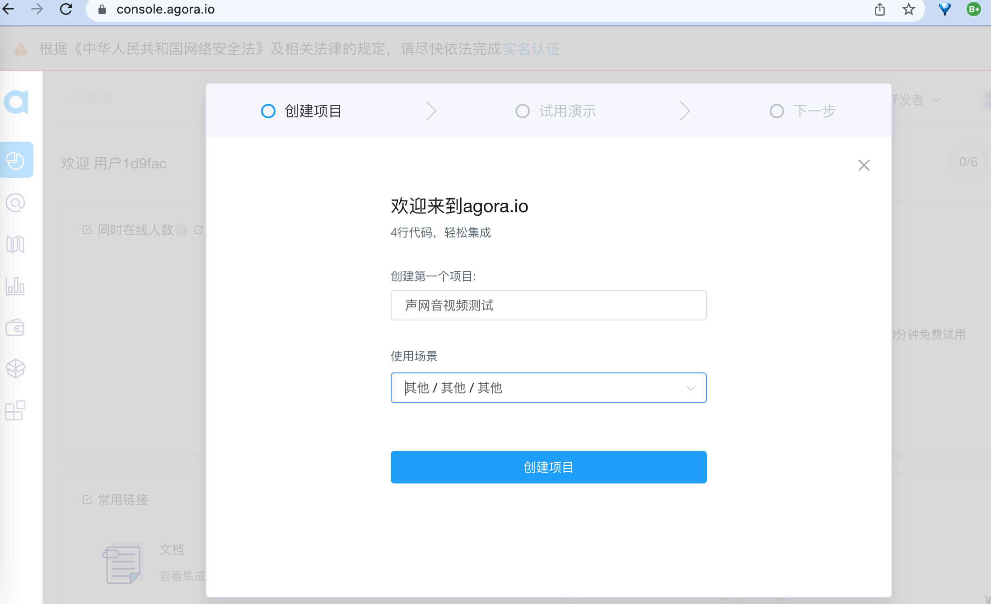This screenshot has width=991, height=604.
Task: Click the 创建项目 blue button
Action: (x=548, y=467)
